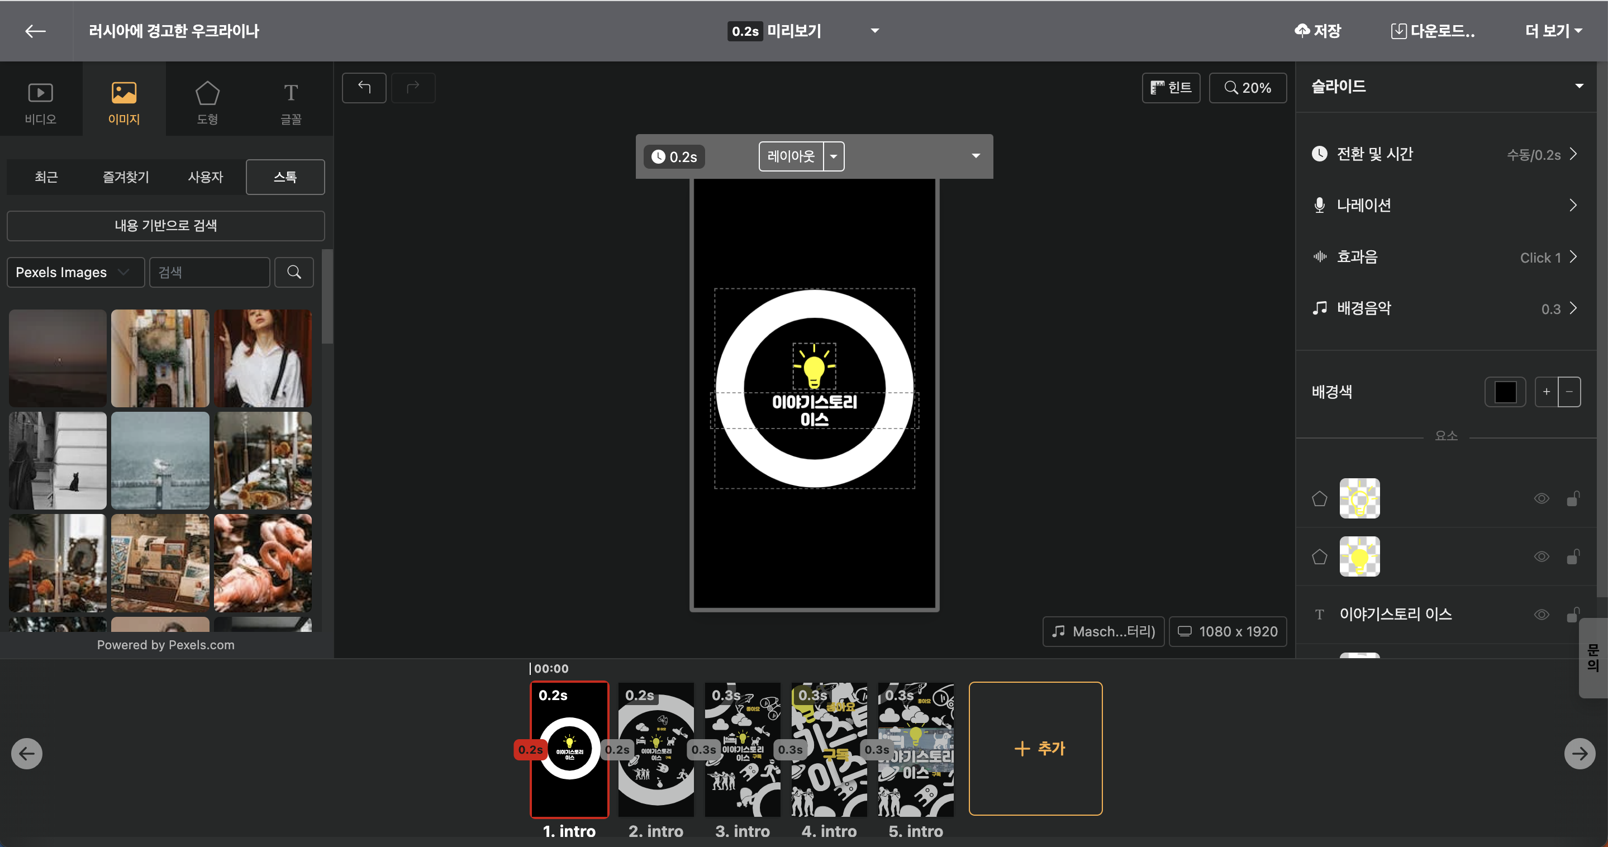Open the 미리보기 dropdown arrow
The width and height of the screenshot is (1608, 847).
click(874, 31)
